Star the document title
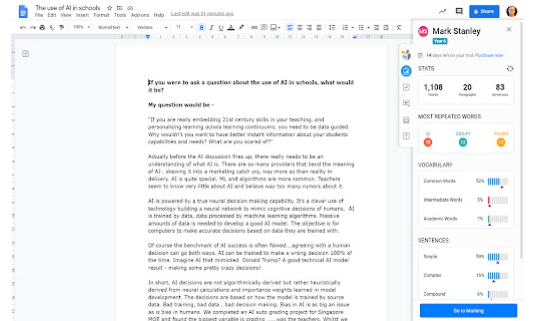Image resolution: width=535 pixels, height=321 pixels. point(109,7)
